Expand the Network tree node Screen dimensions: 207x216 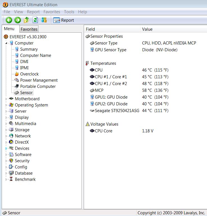[6, 136]
